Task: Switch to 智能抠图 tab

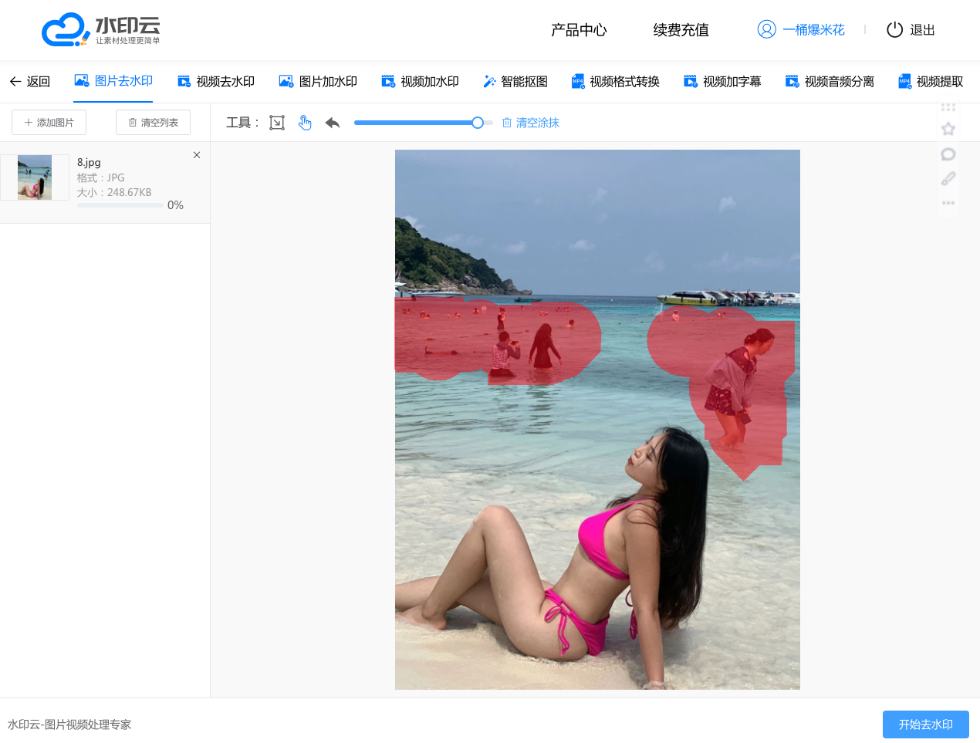Action: pos(515,82)
